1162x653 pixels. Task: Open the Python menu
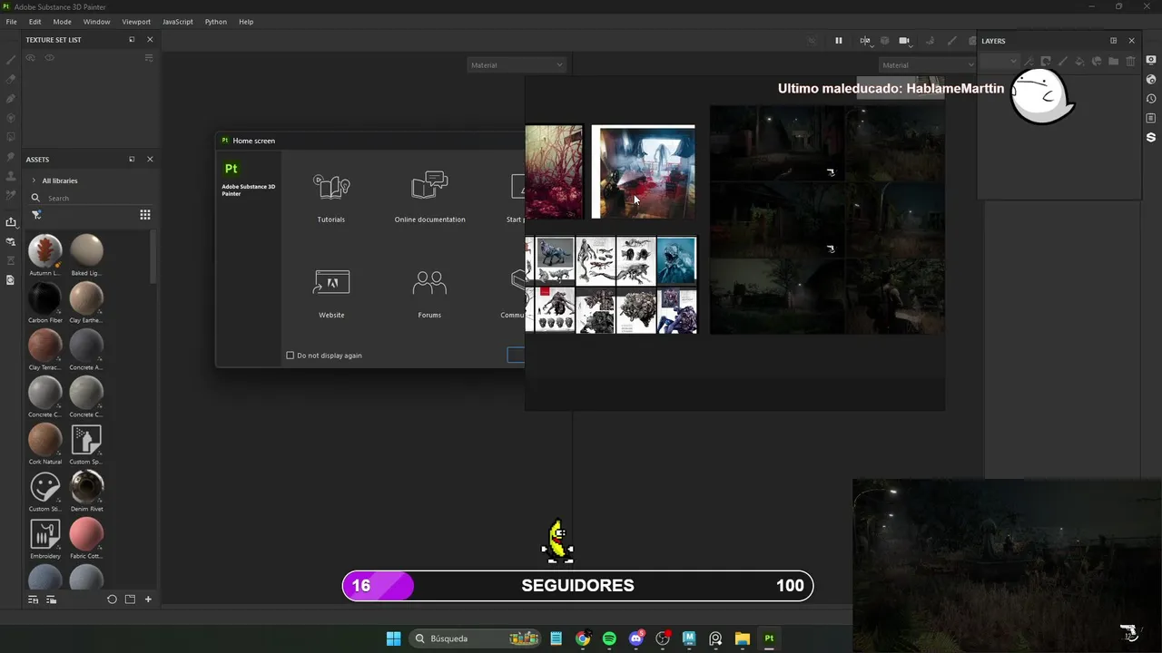(x=216, y=22)
